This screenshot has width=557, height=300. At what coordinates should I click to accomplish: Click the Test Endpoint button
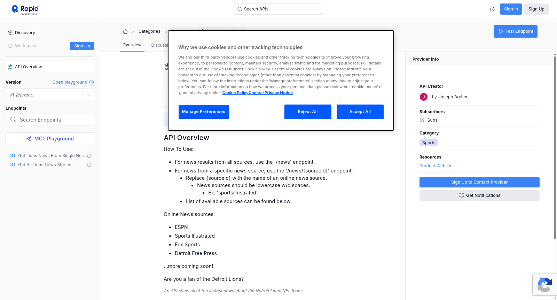click(516, 31)
